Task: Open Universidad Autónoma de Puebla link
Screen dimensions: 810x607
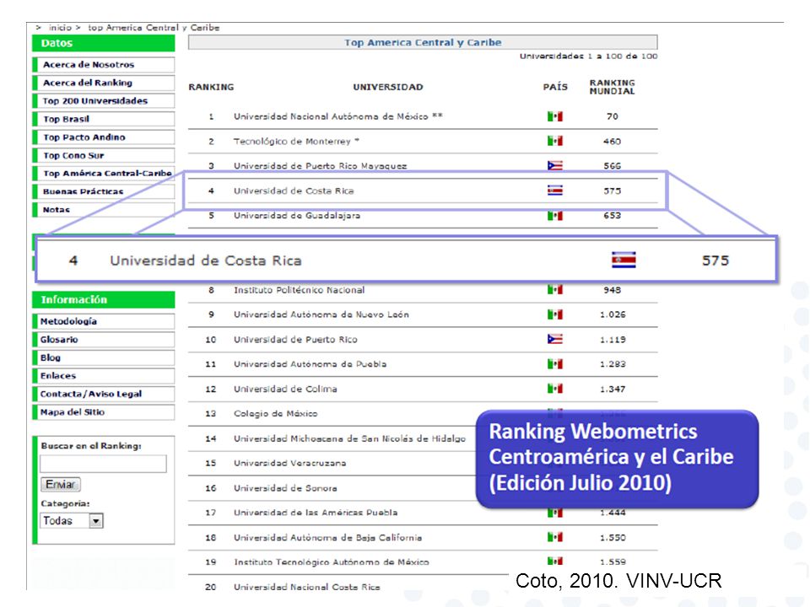Action: [310, 364]
